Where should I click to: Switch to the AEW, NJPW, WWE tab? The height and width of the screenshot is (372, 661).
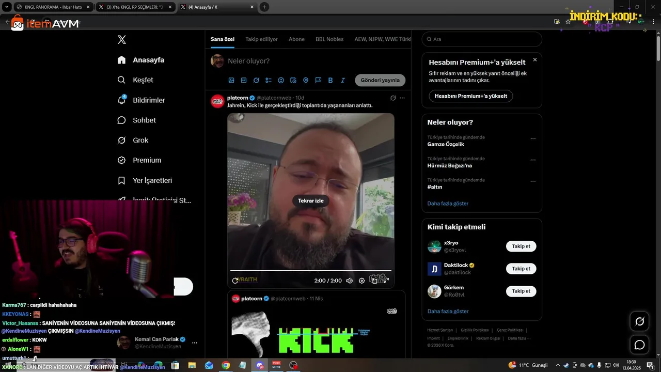pos(383,39)
